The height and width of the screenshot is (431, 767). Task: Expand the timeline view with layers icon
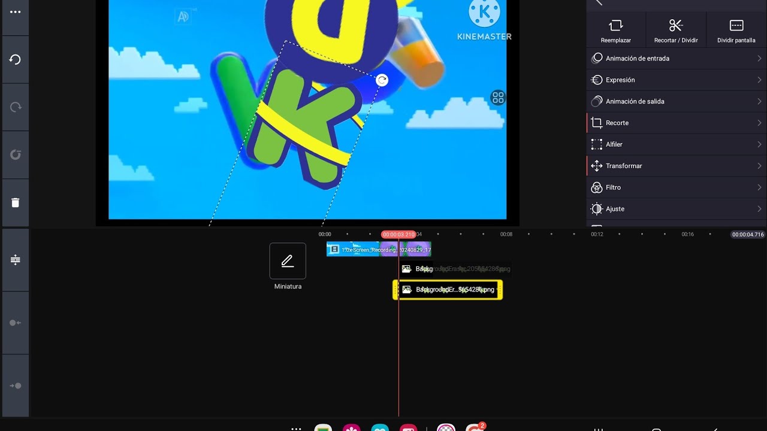[x=15, y=260]
